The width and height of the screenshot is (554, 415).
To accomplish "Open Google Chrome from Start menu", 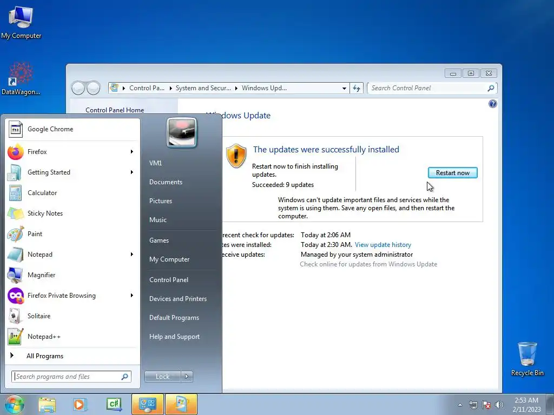I will (72, 129).
